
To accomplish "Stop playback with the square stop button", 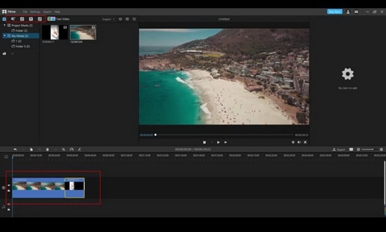I will pyautogui.click(x=205, y=142).
